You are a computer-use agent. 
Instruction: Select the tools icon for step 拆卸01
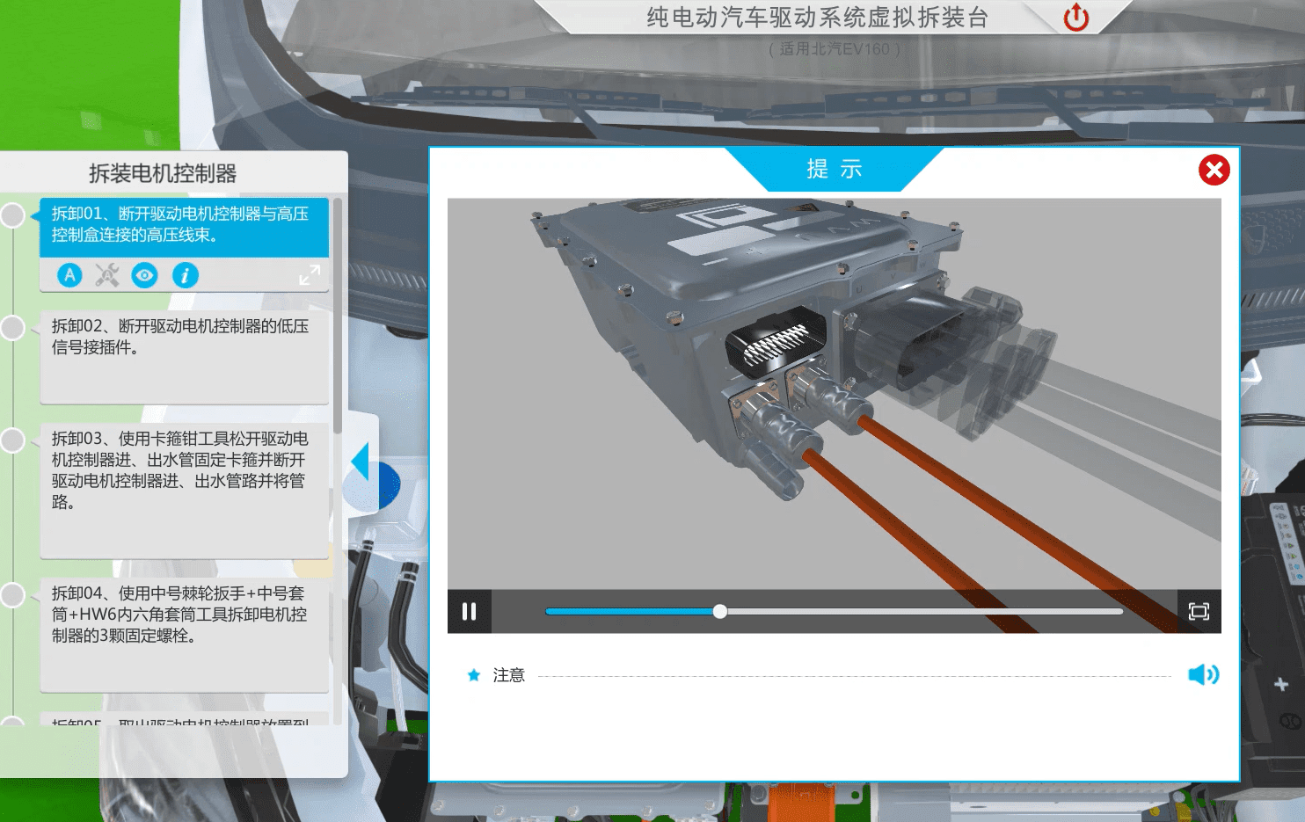106,275
